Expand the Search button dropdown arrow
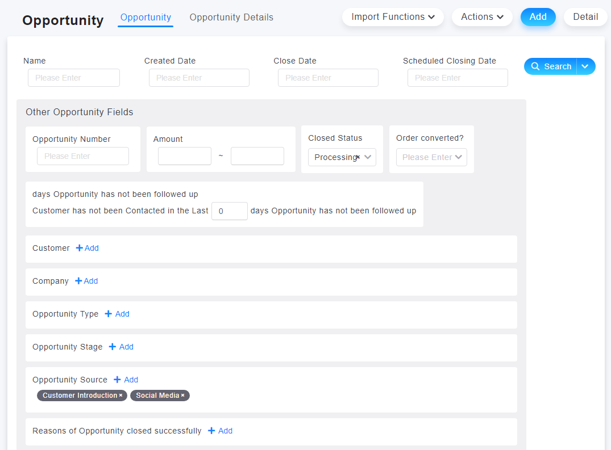 [x=585, y=66]
